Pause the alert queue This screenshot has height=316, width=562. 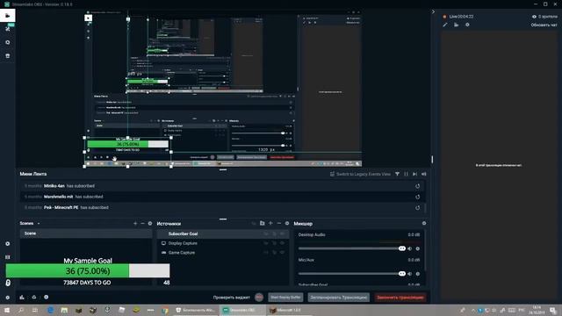point(406,174)
